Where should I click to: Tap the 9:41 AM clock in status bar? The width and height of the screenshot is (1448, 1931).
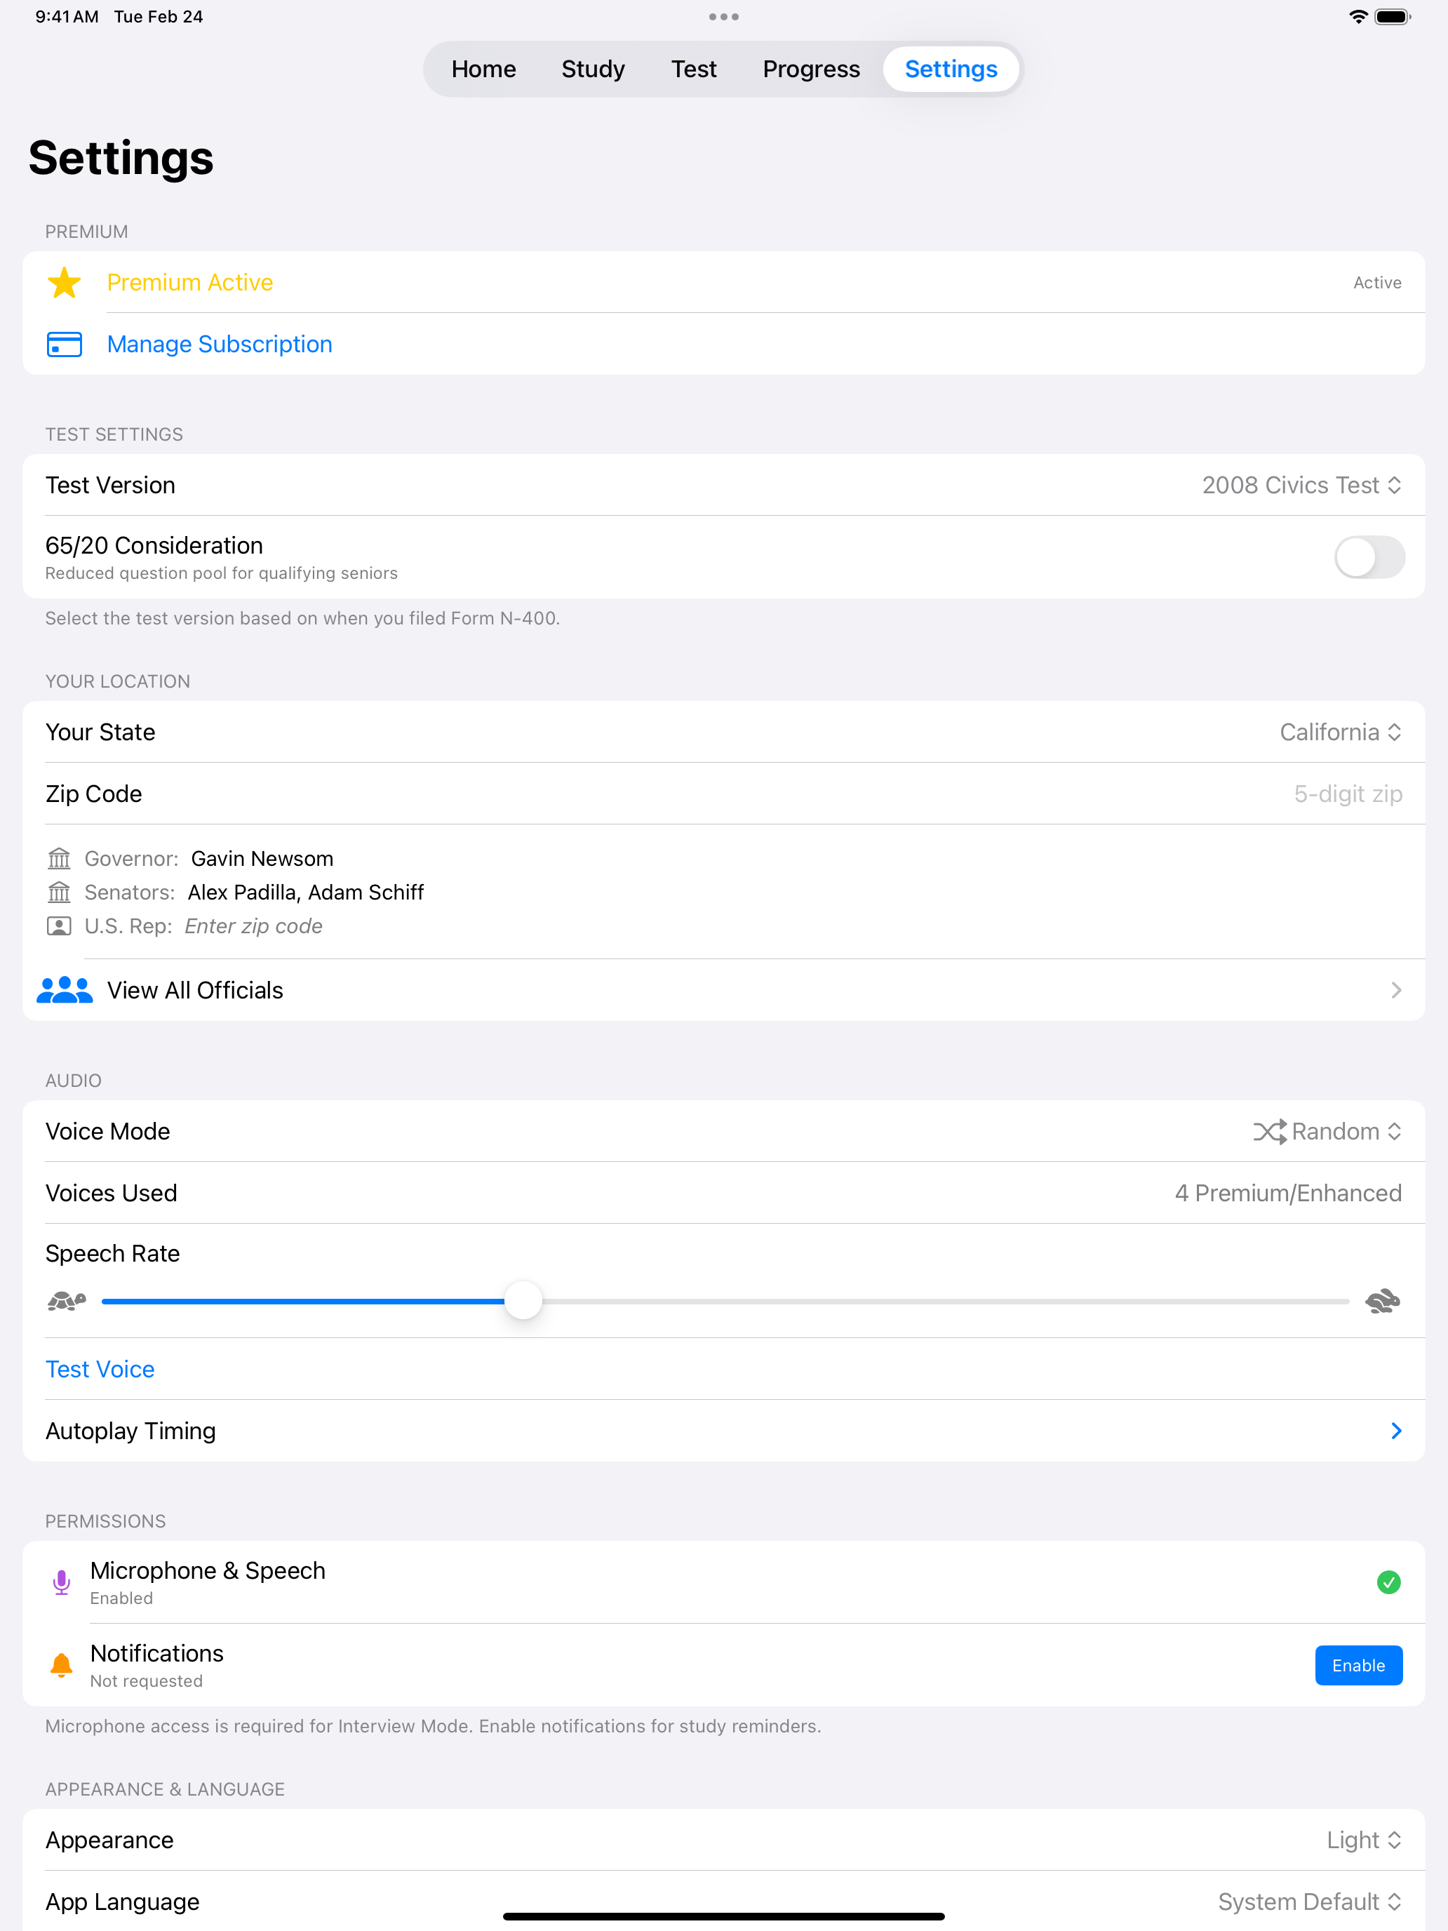click(67, 17)
